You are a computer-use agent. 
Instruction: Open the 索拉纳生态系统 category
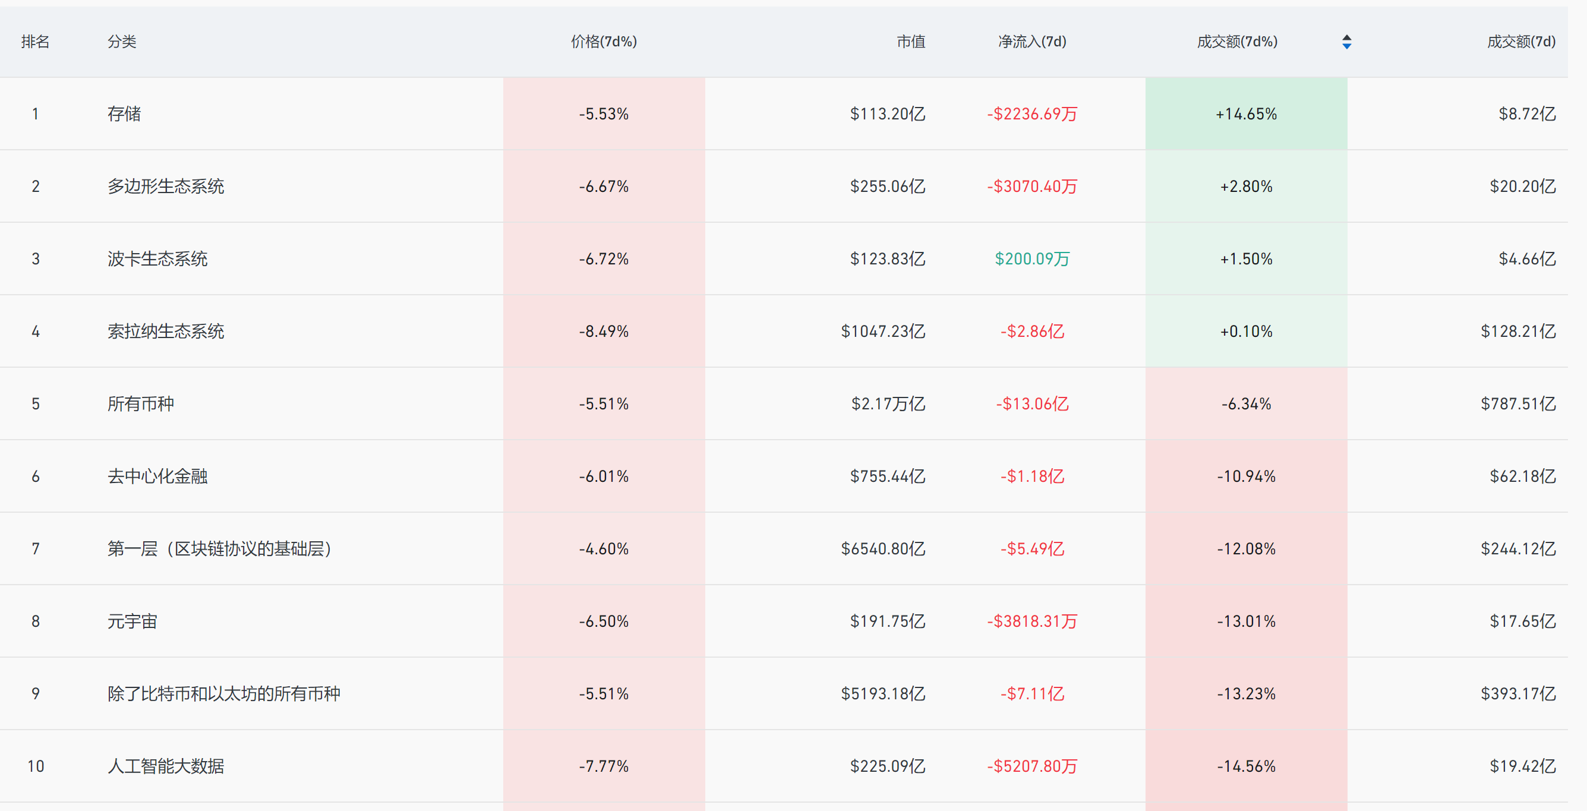(166, 332)
